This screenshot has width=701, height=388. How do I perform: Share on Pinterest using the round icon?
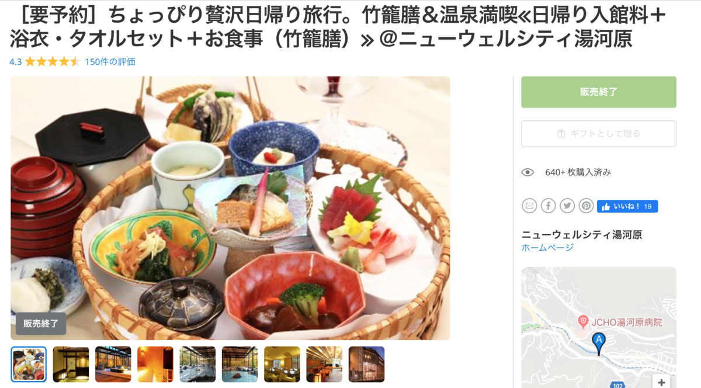click(x=586, y=206)
